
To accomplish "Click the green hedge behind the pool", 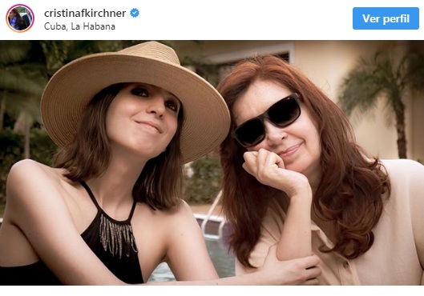I will [x=203, y=181].
